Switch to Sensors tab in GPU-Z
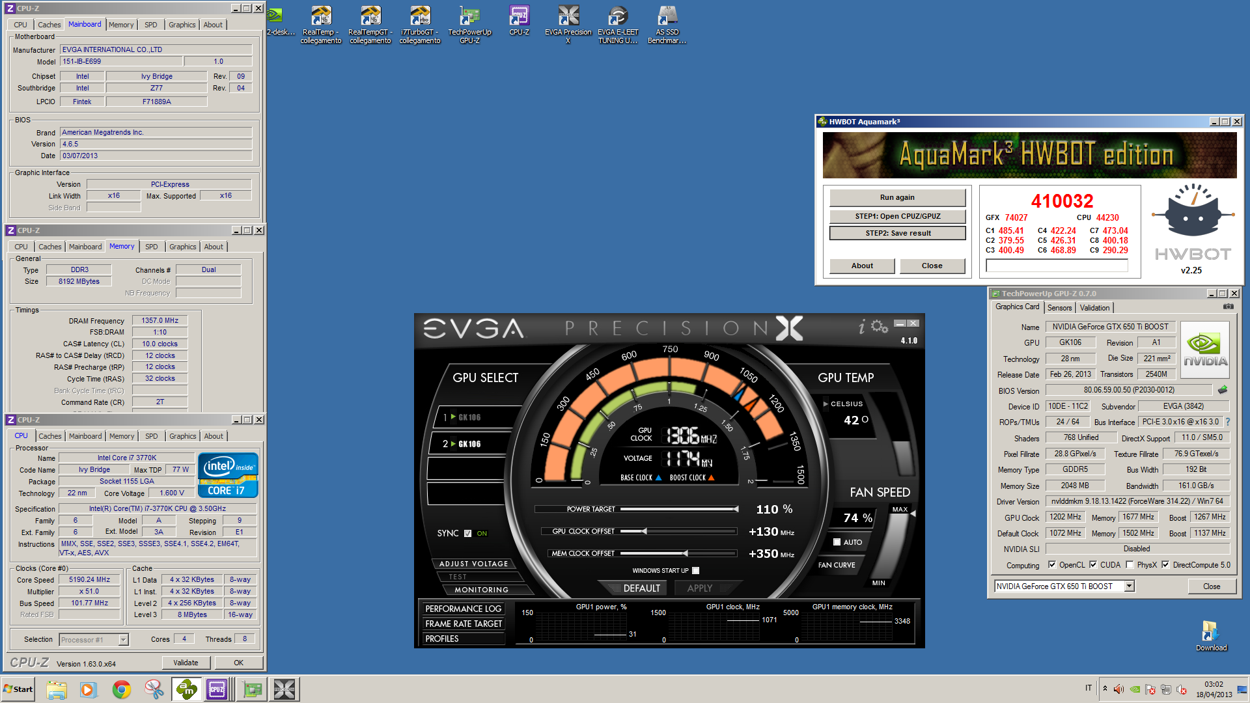This screenshot has width=1250, height=703. 1059,308
